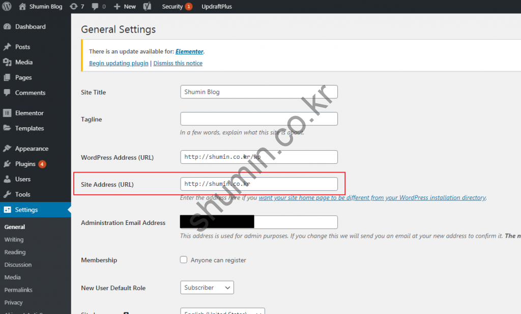Screen dimensions: 521x314
Task: Click the WordPress logo icon
Action: pos(7,7)
